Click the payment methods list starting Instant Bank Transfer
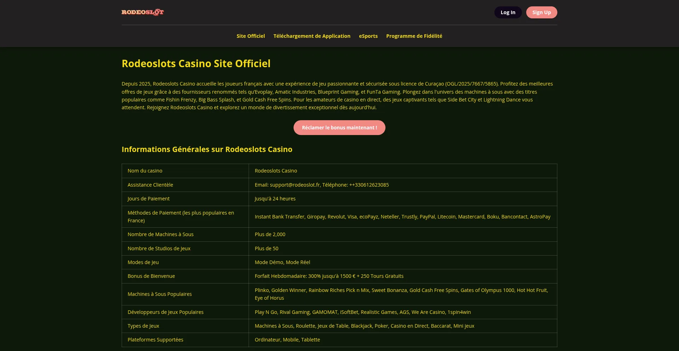This screenshot has height=351, width=679. point(403,217)
